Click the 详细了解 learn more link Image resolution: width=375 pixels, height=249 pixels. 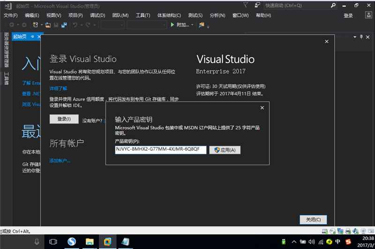coord(58,89)
